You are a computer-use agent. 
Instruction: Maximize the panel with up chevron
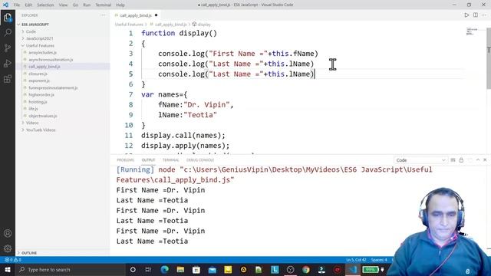[x=478, y=160]
